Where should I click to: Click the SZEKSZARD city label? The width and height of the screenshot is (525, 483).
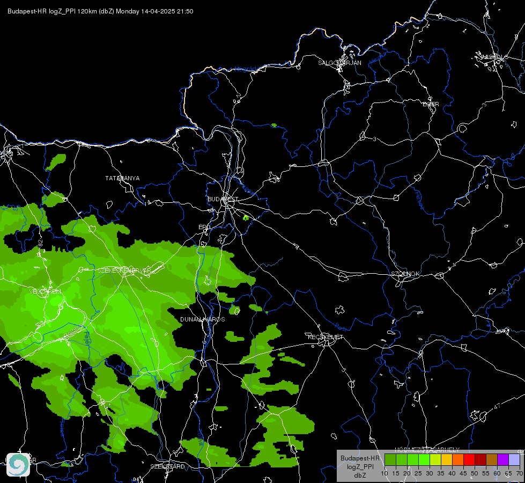pos(167,466)
